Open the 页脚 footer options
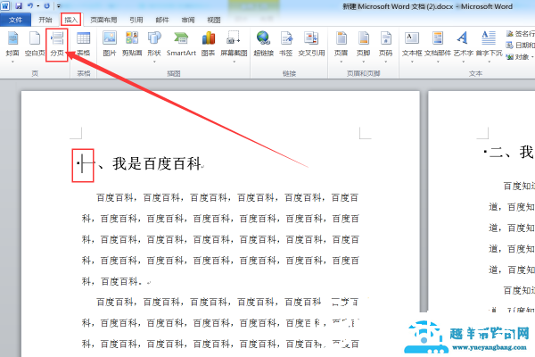The height and width of the screenshot is (357, 535). 364,44
